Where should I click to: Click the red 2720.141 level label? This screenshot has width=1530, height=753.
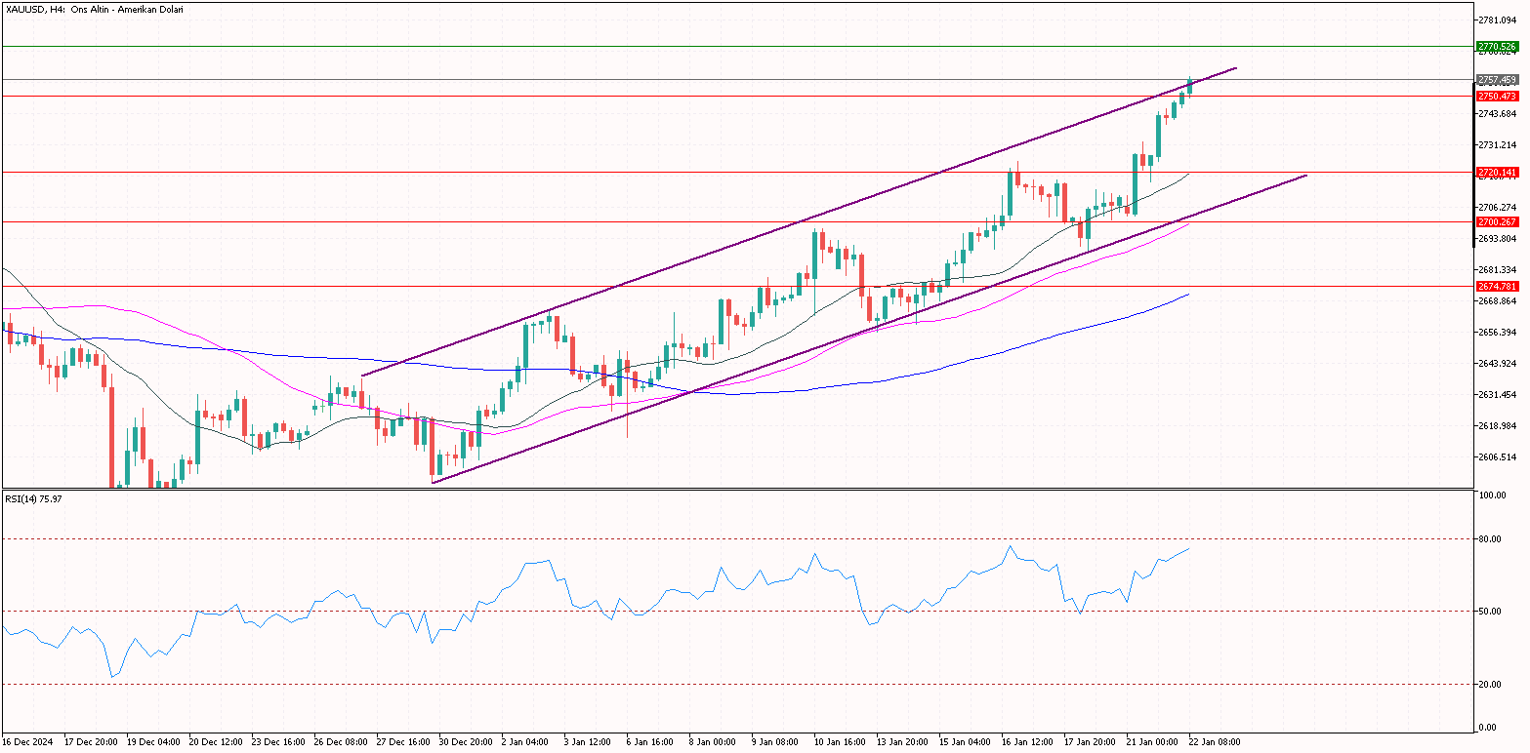(1497, 172)
